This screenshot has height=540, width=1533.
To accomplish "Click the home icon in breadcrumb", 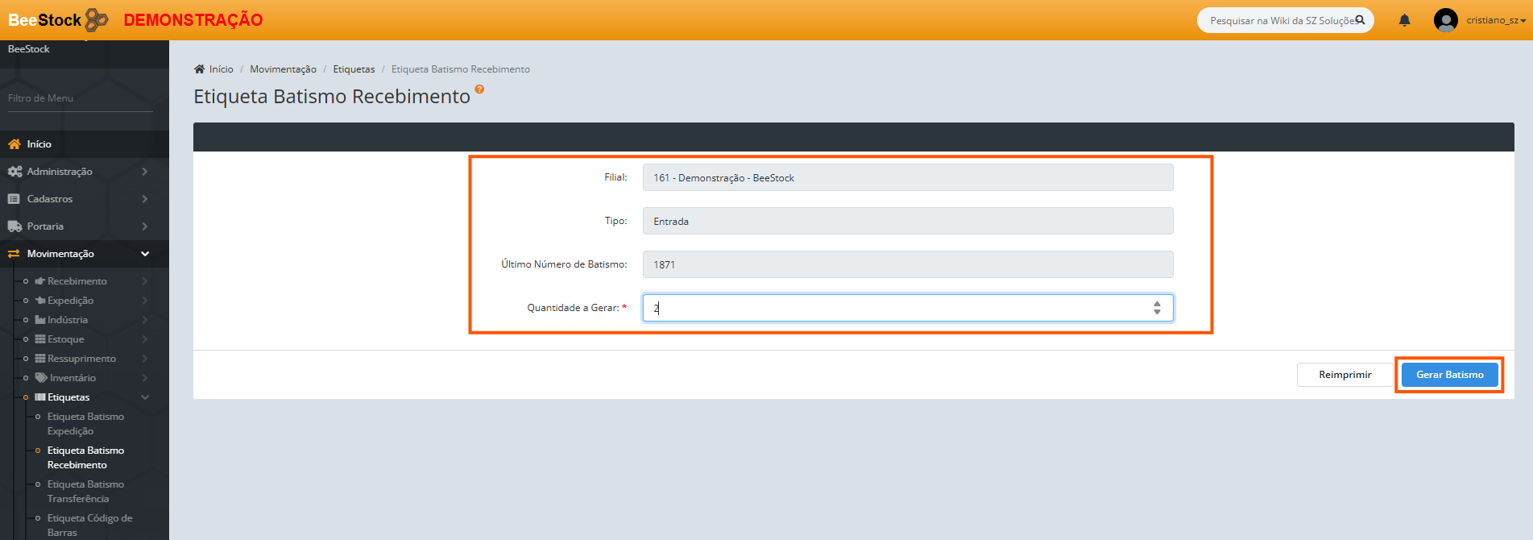I will click(x=199, y=69).
